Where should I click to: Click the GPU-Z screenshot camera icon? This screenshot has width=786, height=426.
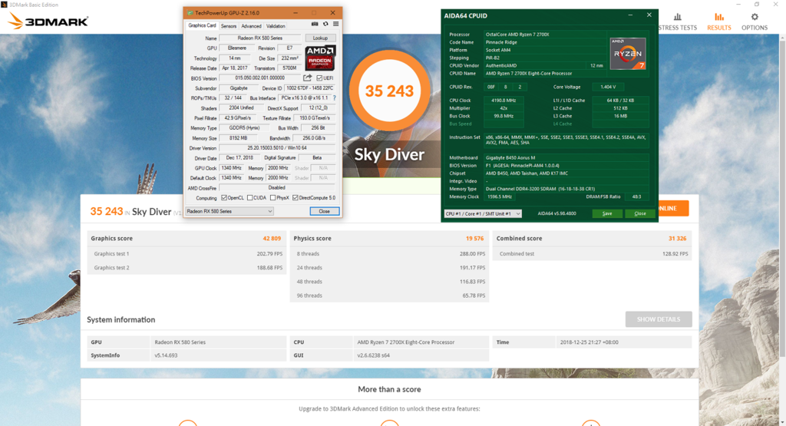(315, 24)
